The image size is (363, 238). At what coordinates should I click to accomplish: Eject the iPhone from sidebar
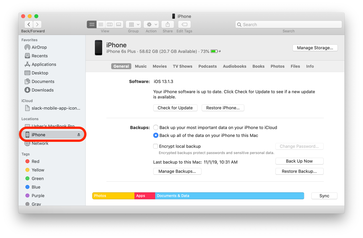click(x=79, y=135)
